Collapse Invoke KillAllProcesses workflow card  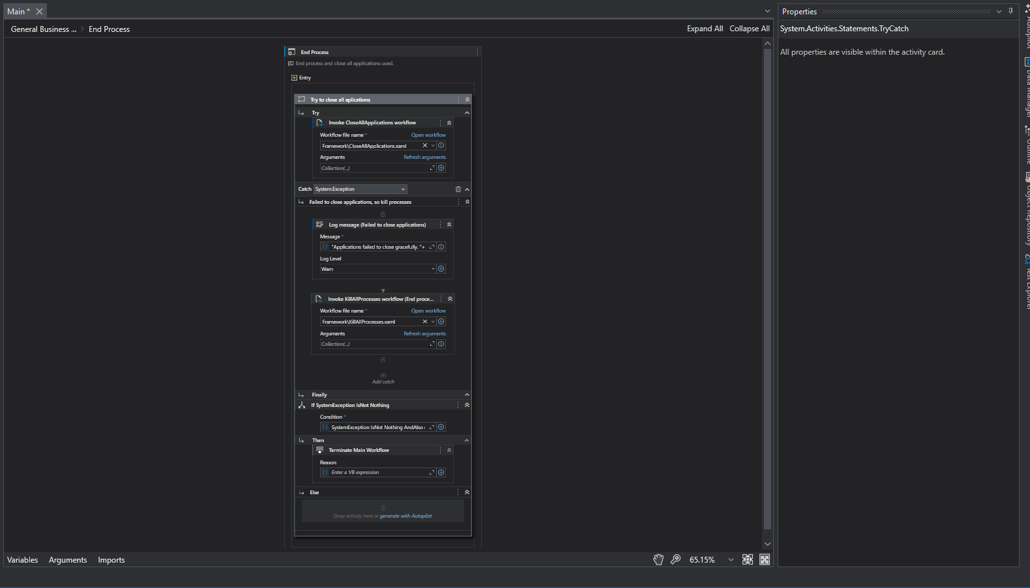(450, 299)
